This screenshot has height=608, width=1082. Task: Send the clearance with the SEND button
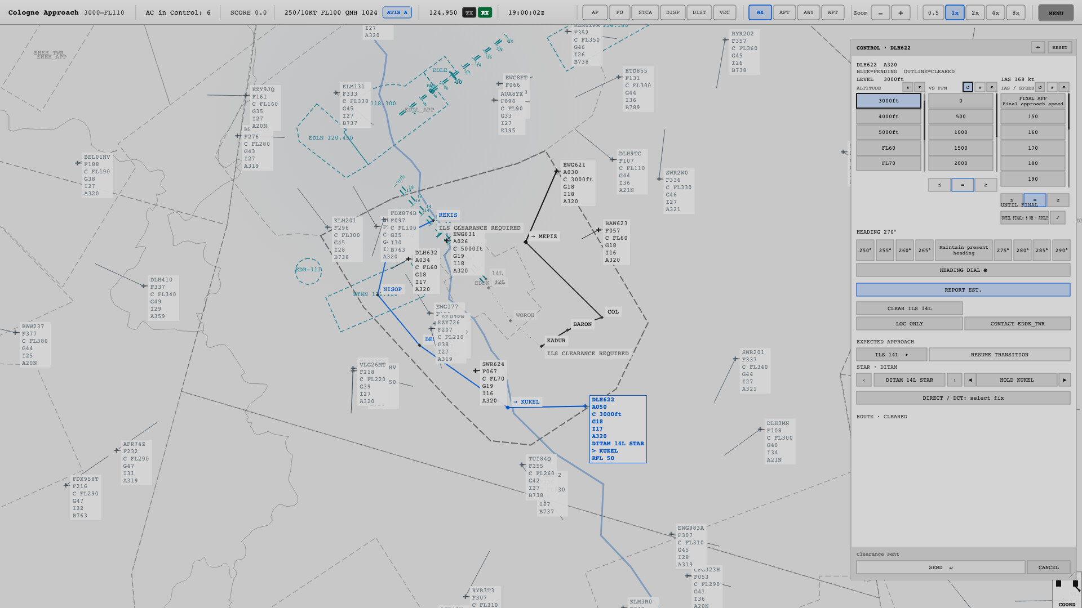click(x=941, y=567)
